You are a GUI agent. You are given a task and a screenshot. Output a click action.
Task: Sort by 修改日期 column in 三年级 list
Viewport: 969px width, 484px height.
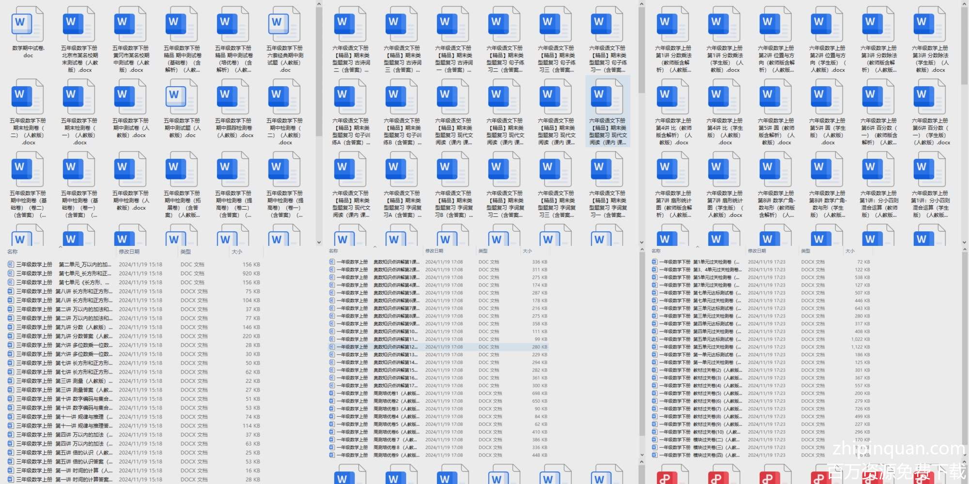[x=129, y=252]
